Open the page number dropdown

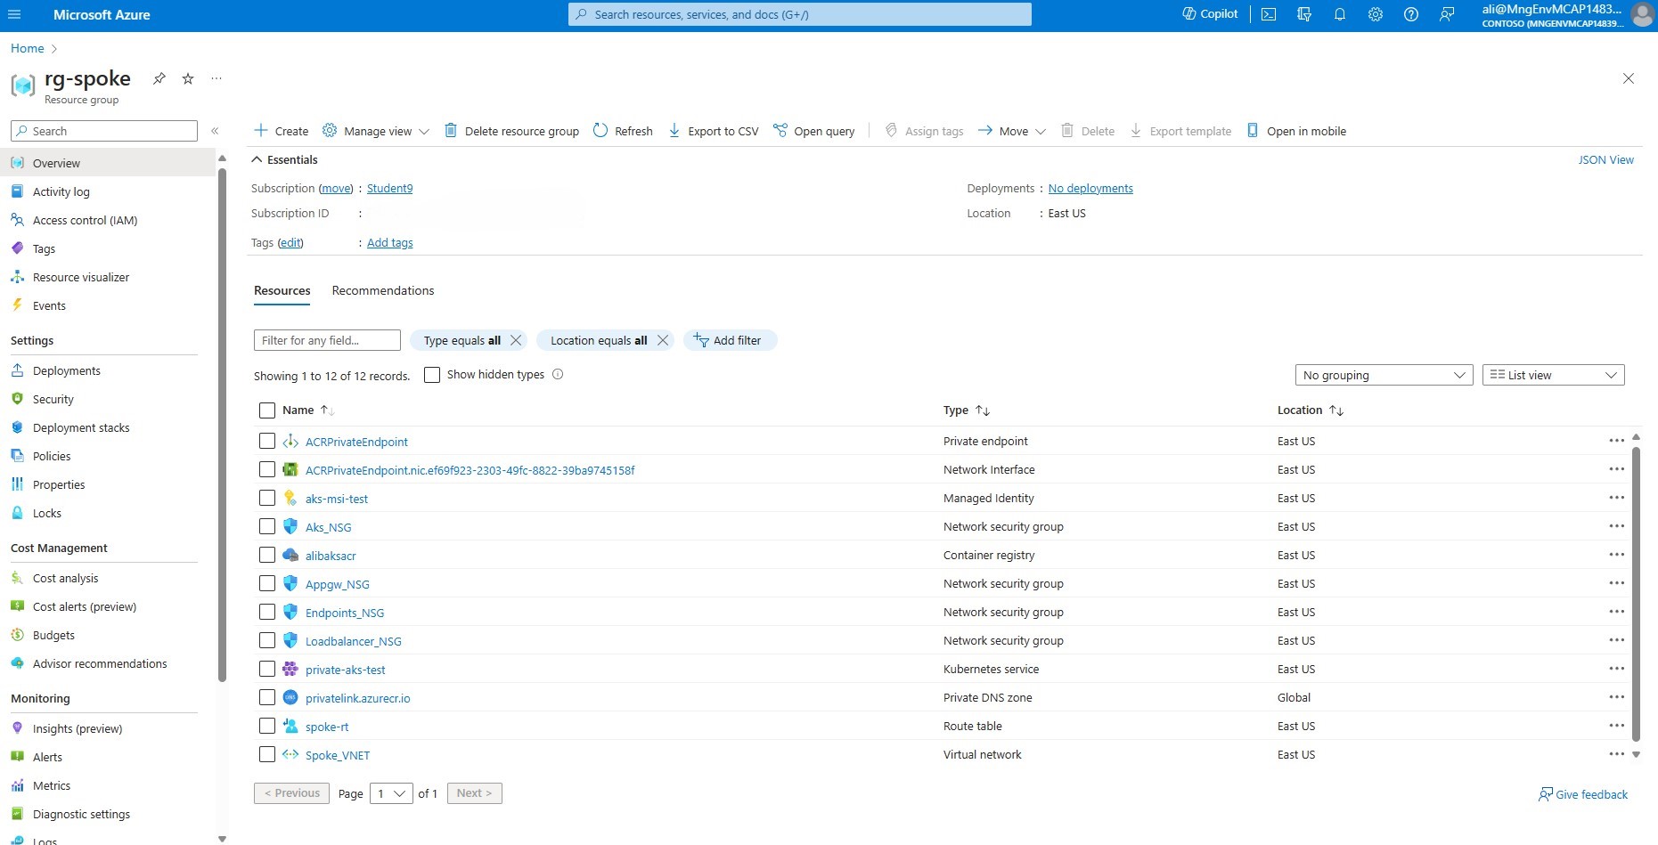391,793
